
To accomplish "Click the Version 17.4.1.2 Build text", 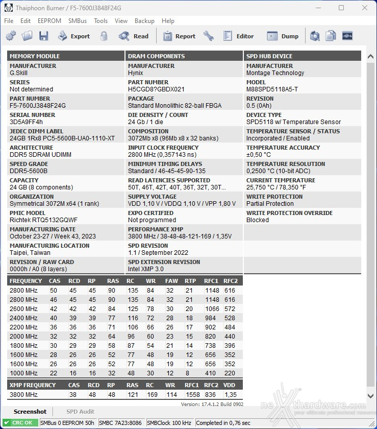I will (x=212, y=404).
